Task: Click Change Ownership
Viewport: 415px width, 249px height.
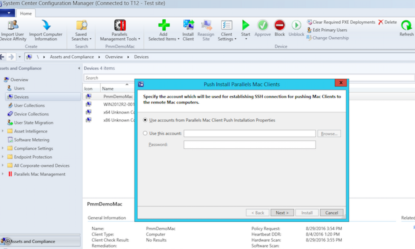Action: [328, 38]
